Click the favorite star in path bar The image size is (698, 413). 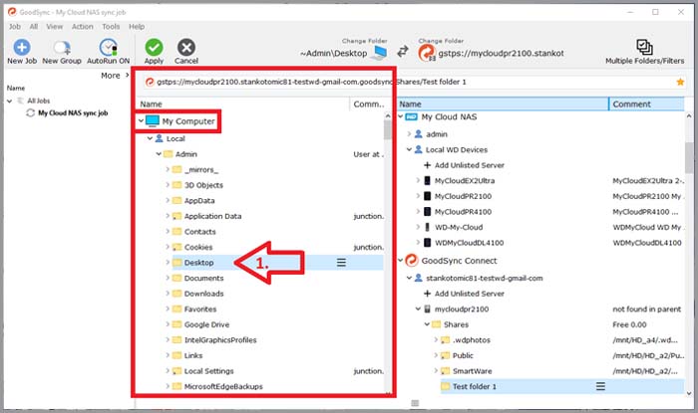(680, 82)
